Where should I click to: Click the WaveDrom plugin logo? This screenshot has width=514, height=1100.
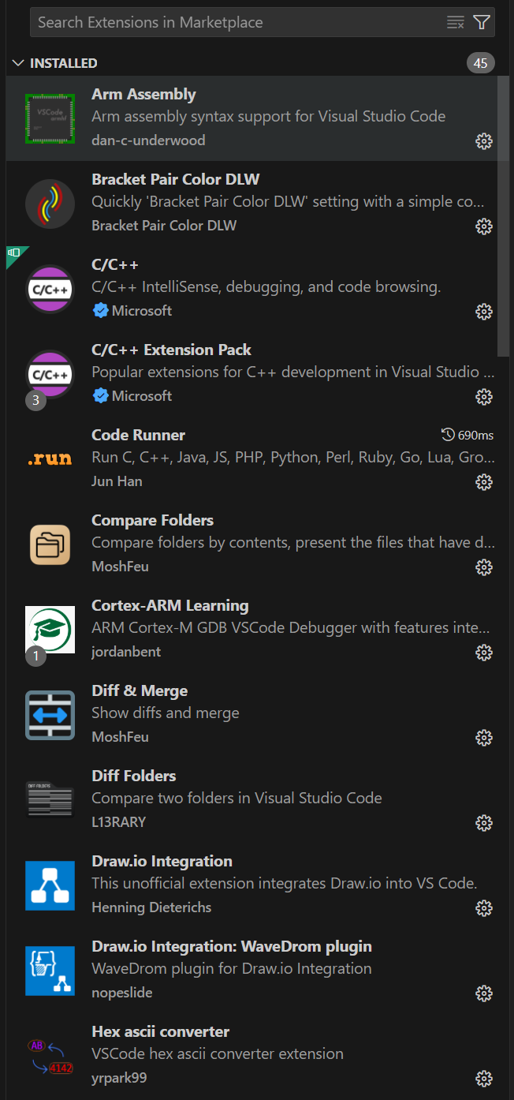[50, 971]
